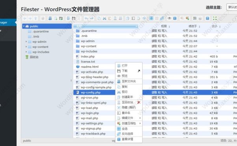Click the New file toolbar icon
Screen dimensions: 237x146
[56, 18]
